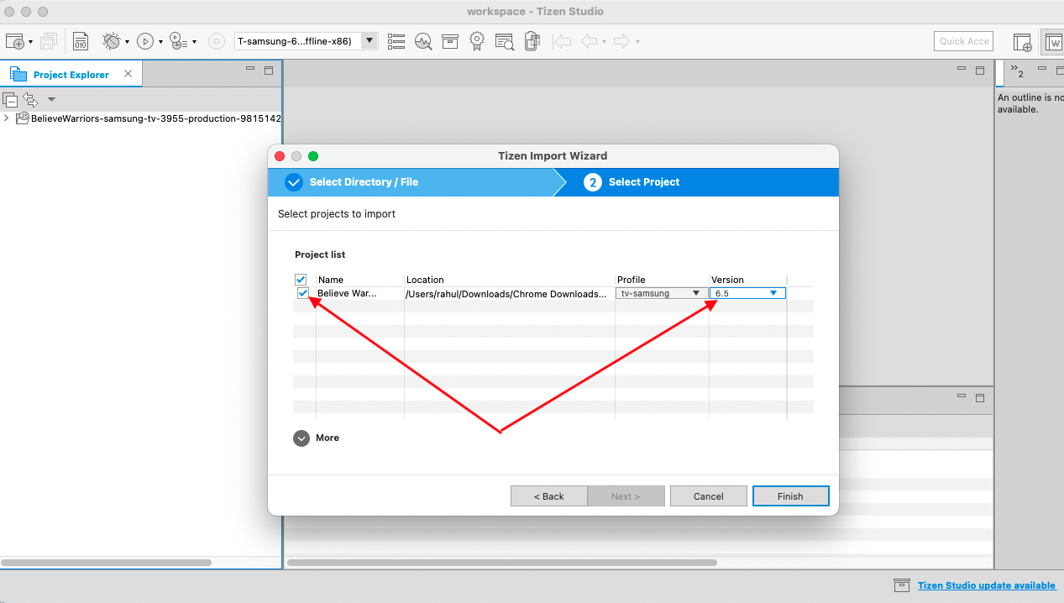Open the Debug icon's dropdown arrow
The width and height of the screenshot is (1064, 603).
(127, 42)
